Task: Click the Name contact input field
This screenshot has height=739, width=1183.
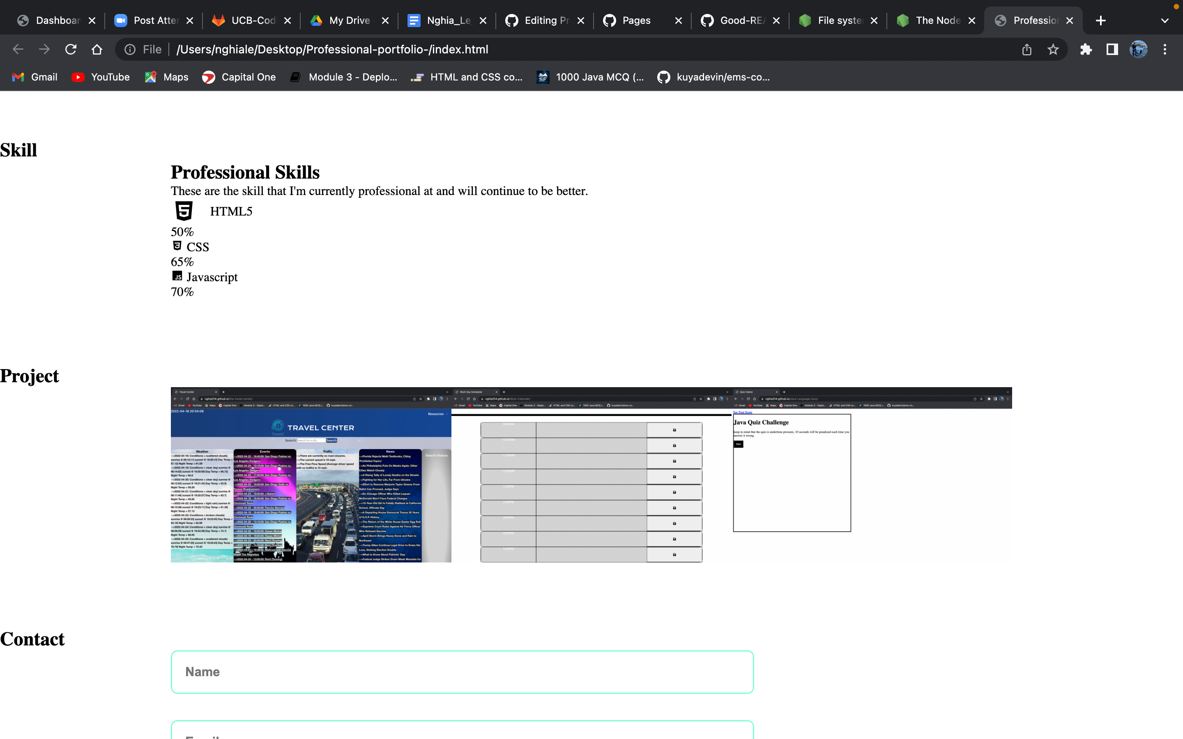Action: pos(463,672)
